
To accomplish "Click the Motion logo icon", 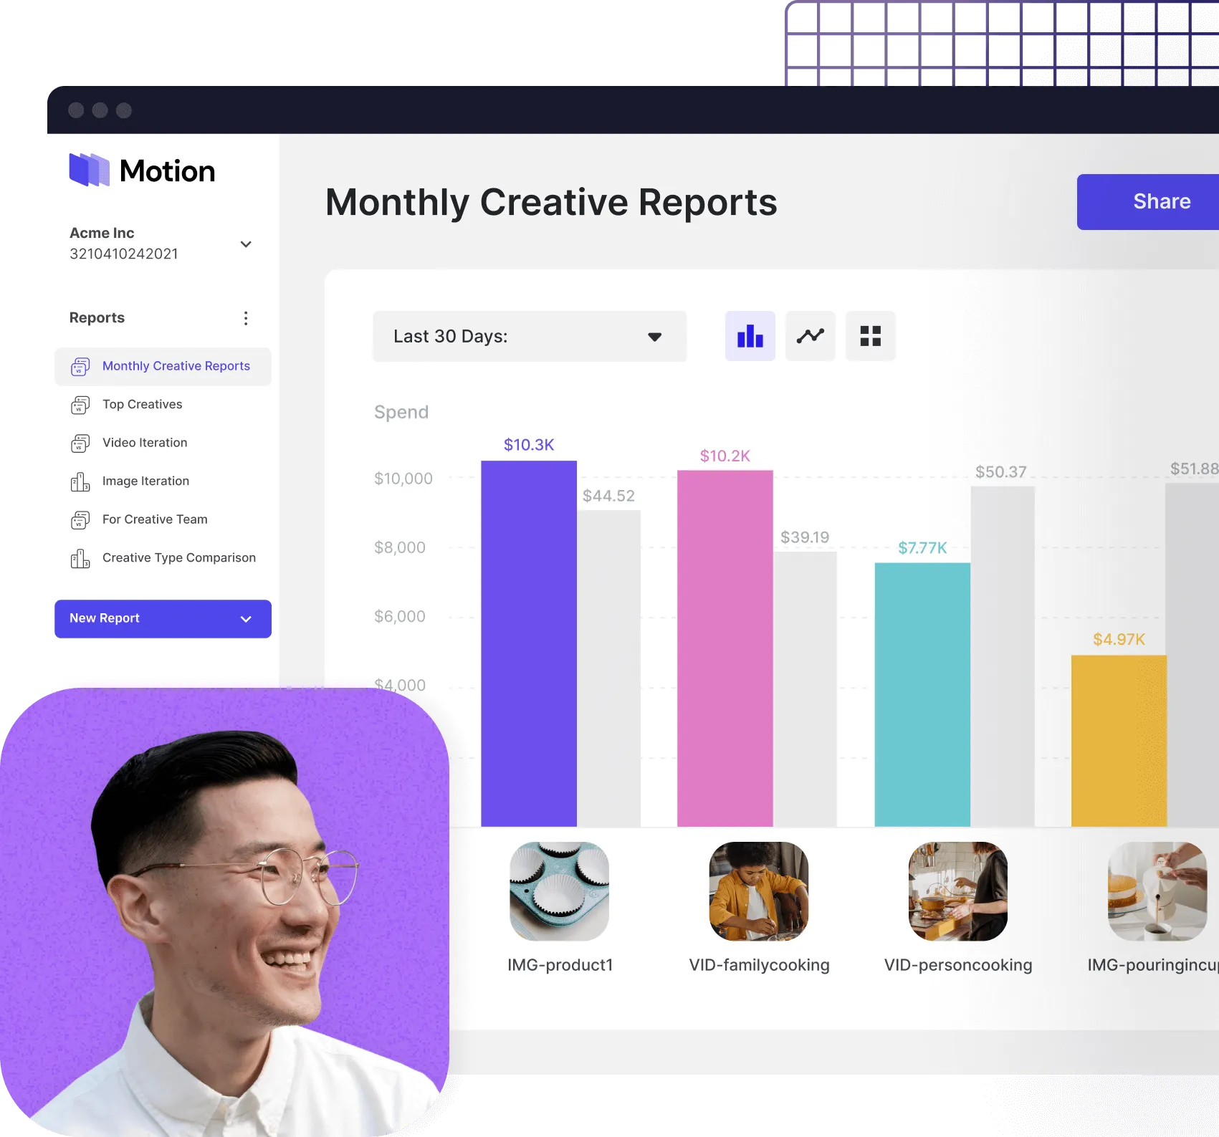I will [90, 170].
